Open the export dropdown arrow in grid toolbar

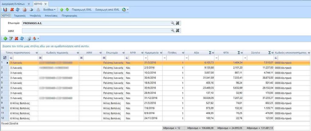tap(38, 39)
